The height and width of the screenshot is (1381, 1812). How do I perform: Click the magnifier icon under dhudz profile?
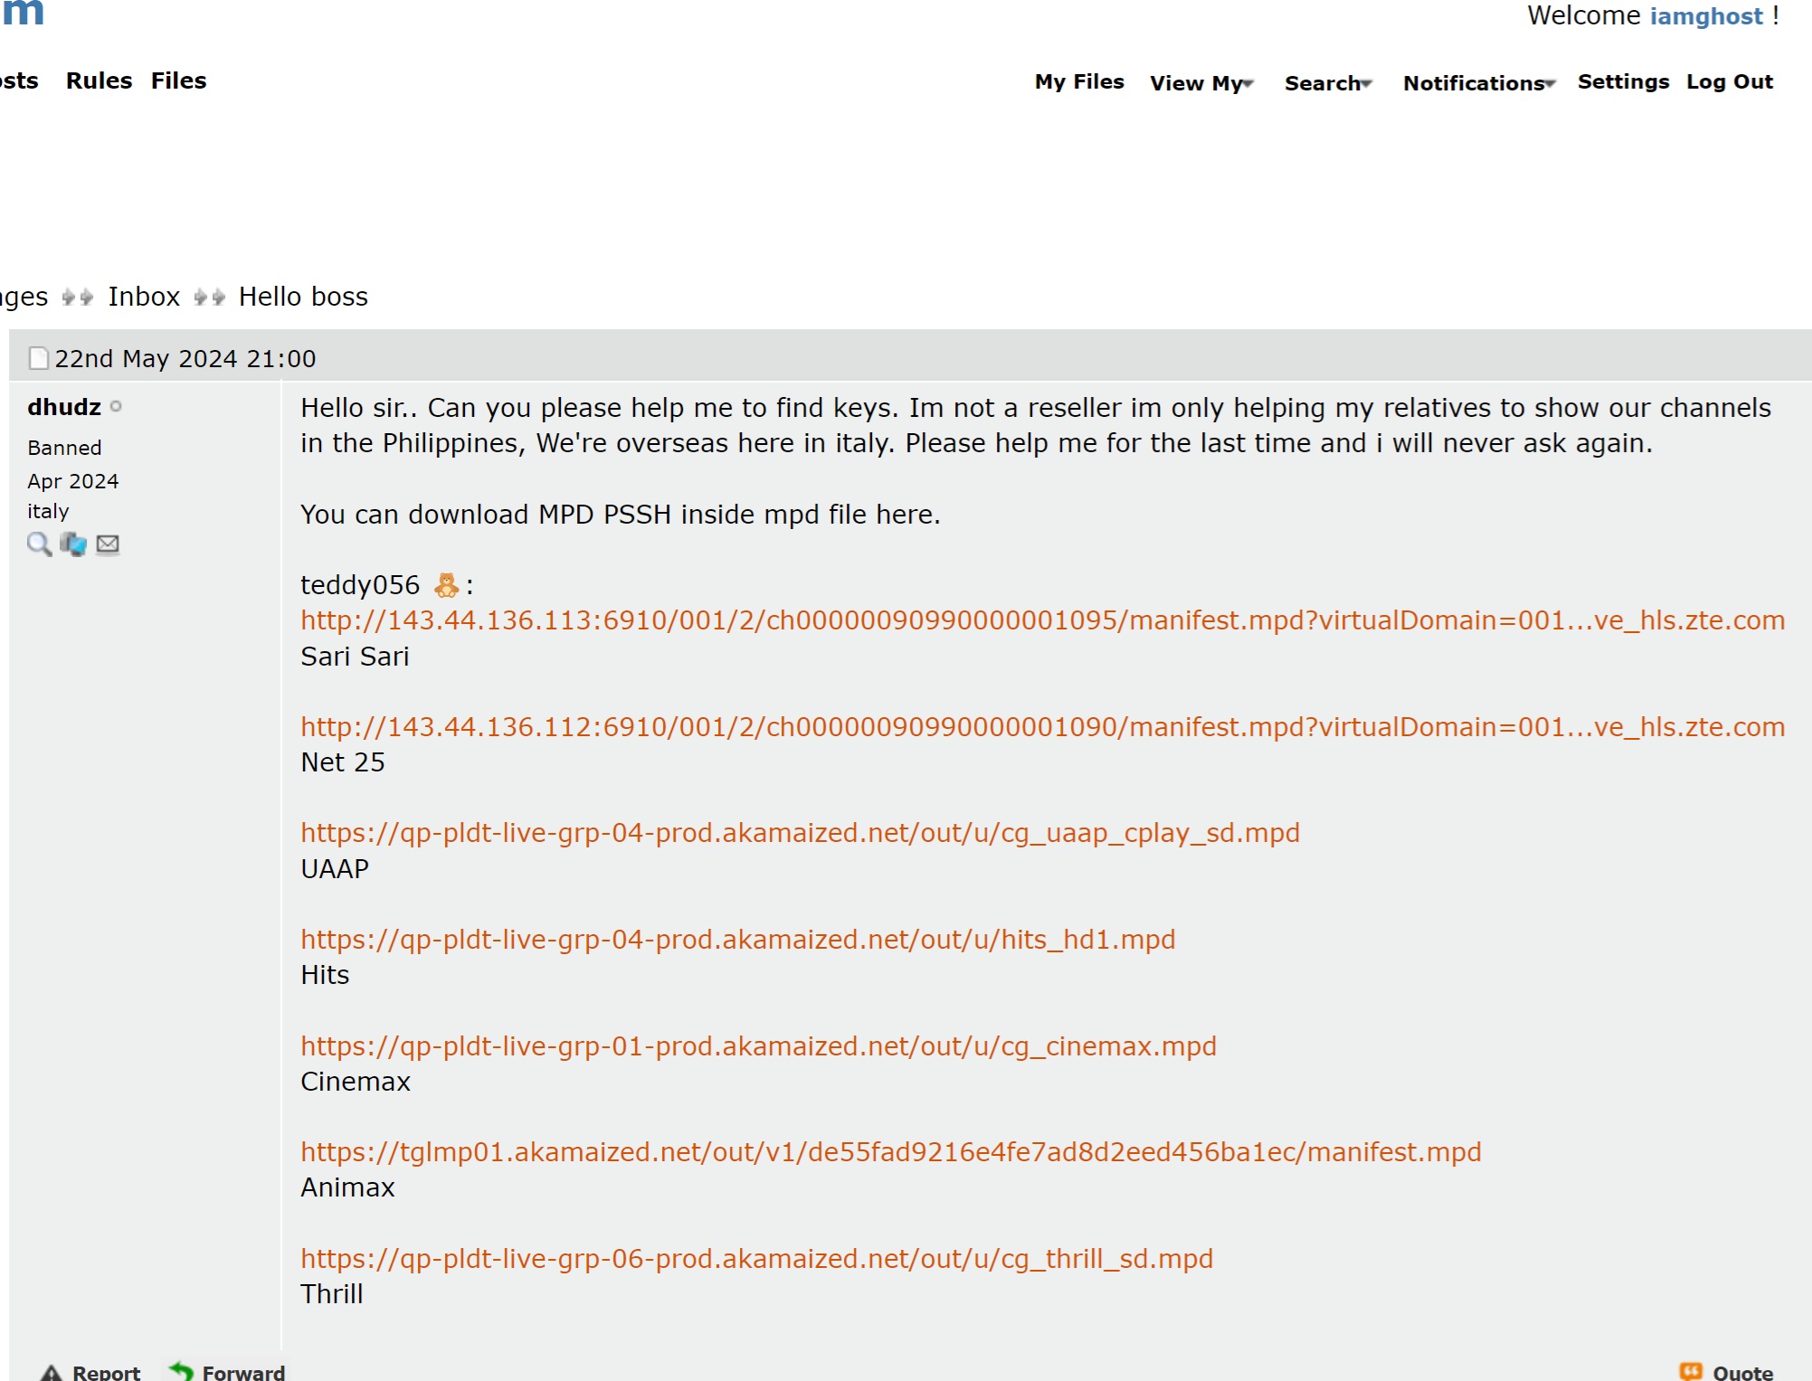pos(39,544)
